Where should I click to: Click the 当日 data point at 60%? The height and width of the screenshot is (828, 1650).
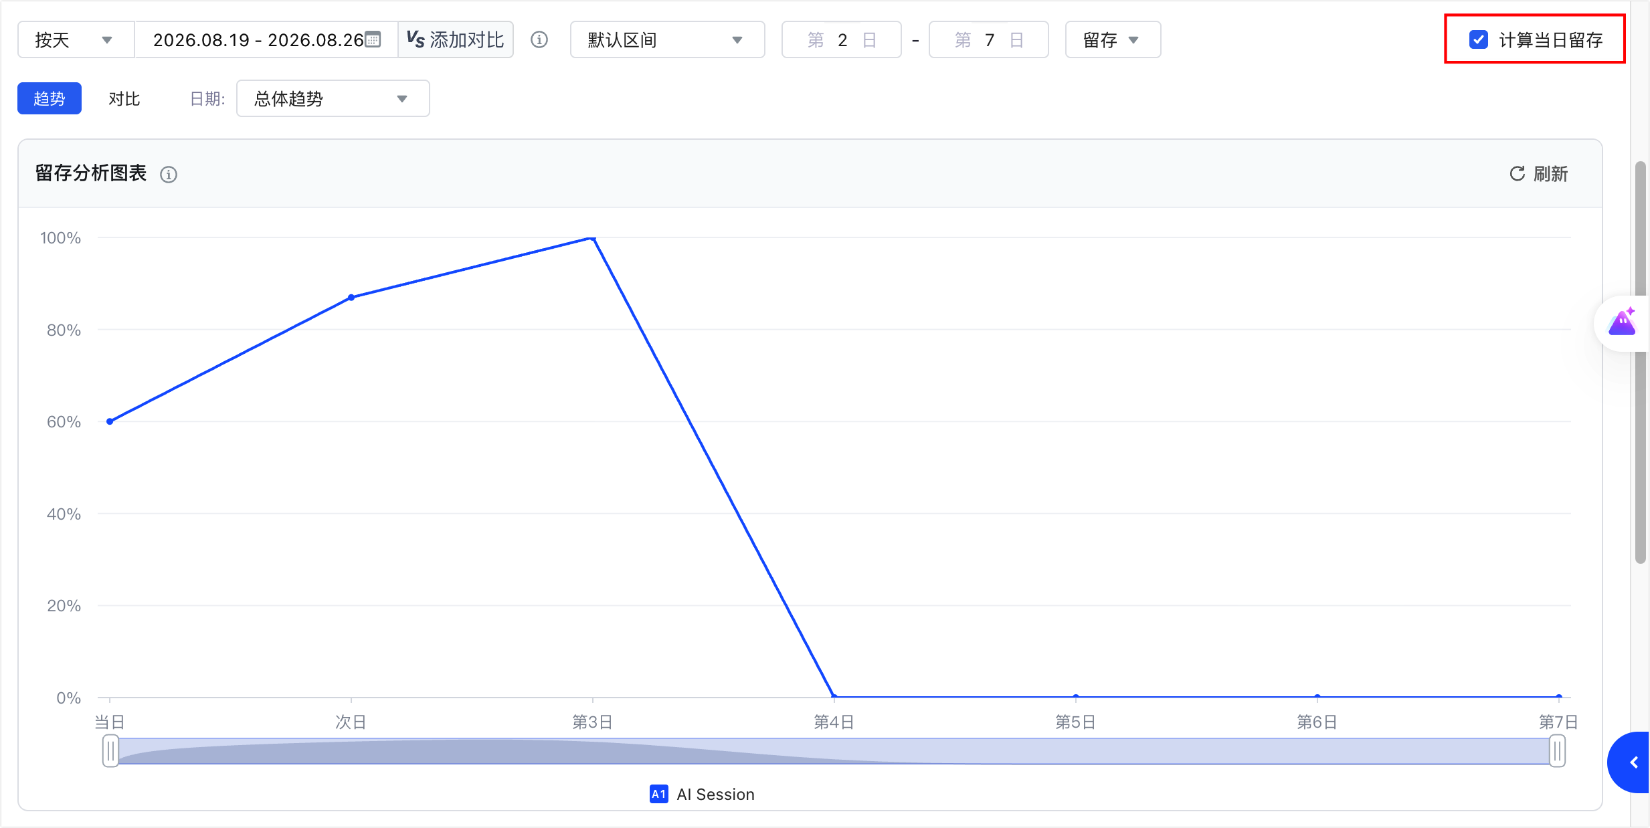pos(110,421)
